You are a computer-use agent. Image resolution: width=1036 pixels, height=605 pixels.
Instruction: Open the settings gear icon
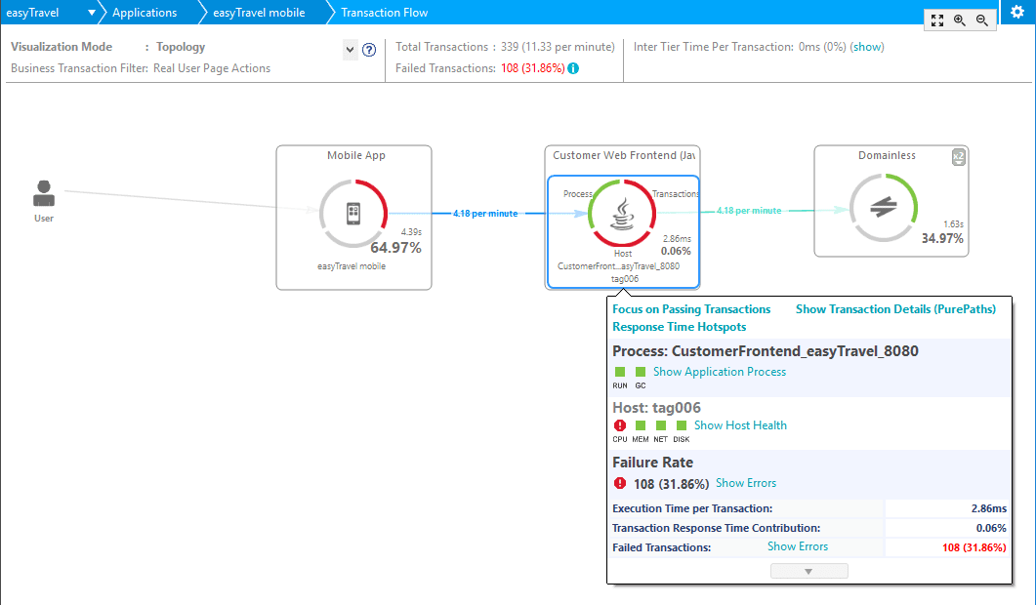point(1016,12)
